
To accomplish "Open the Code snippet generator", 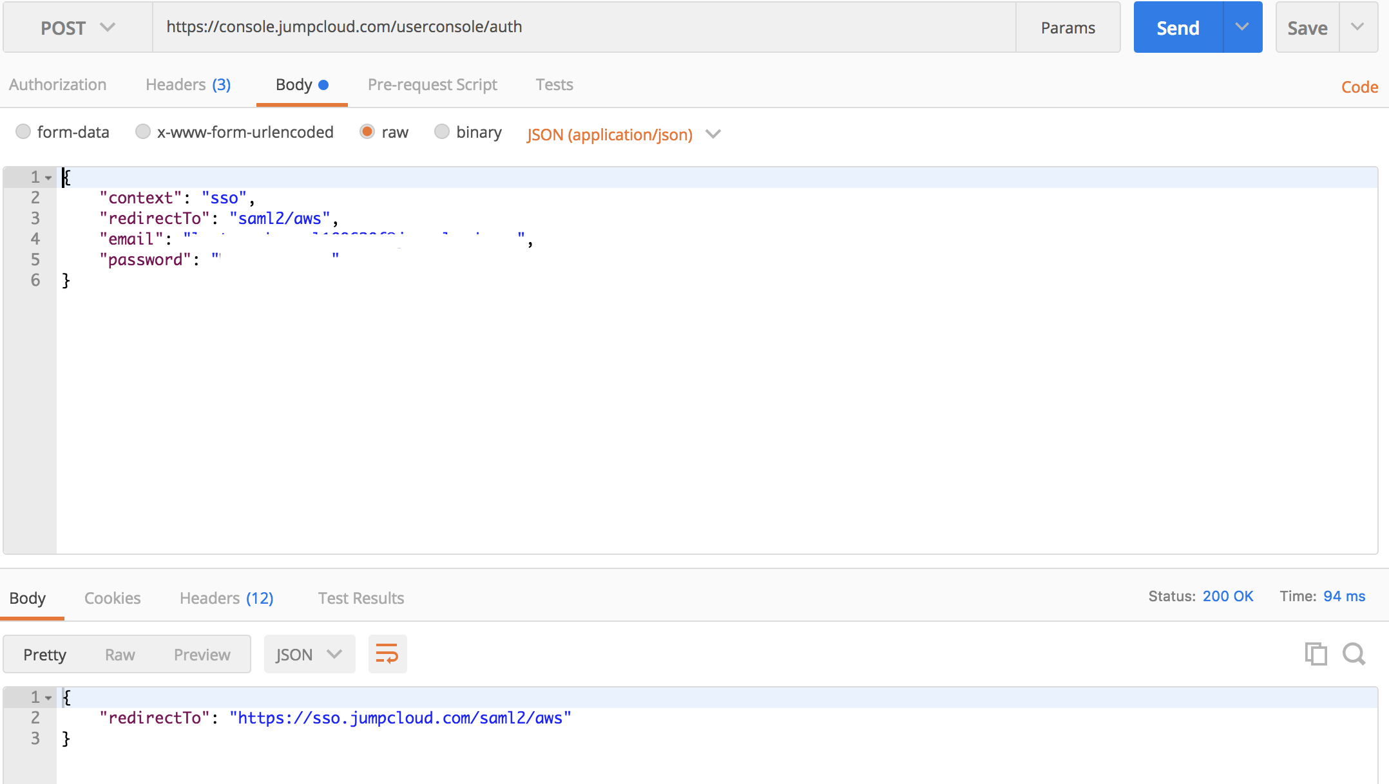I will [x=1359, y=86].
